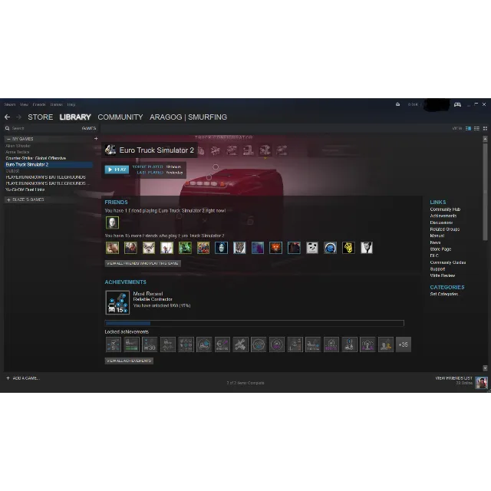Image resolution: width=491 pixels, height=491 pixels.
Task: Open the Related Groups link
Action: pos(445,229)
